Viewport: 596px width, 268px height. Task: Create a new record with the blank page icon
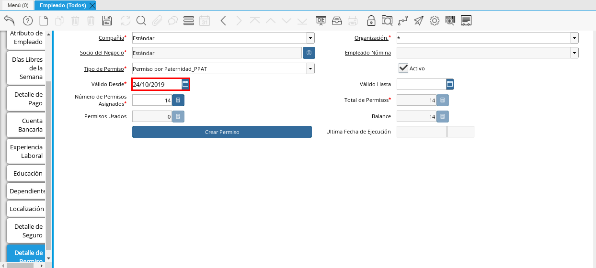[x=44, y=21]
